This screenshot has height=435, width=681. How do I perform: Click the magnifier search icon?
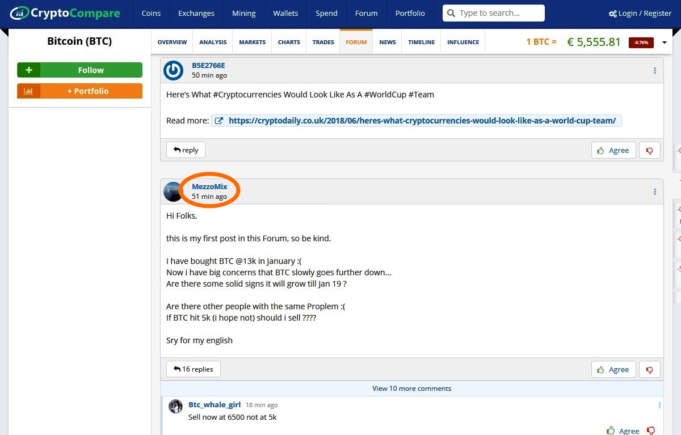tap(451, 13)
